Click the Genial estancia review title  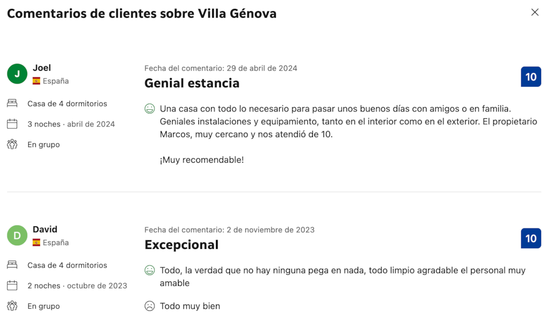pyautogui.click(x=192, y=83)
